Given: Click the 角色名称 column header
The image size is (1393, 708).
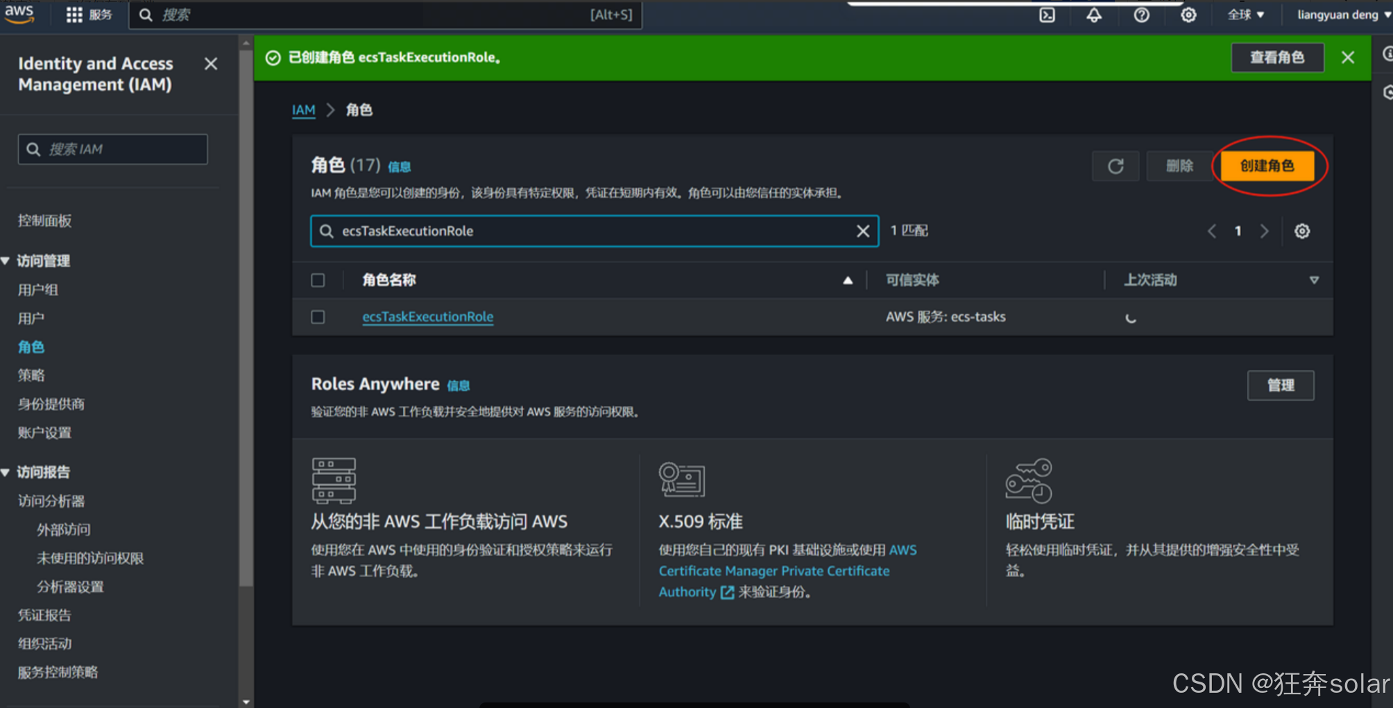Looking at the screenshot, I should point(389,280).
